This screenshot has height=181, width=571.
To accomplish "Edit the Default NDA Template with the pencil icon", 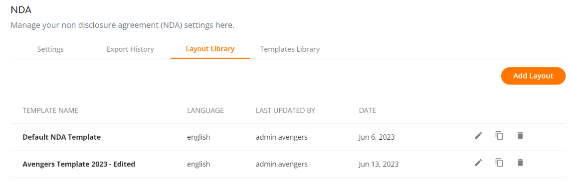I will tap(478, 136).
